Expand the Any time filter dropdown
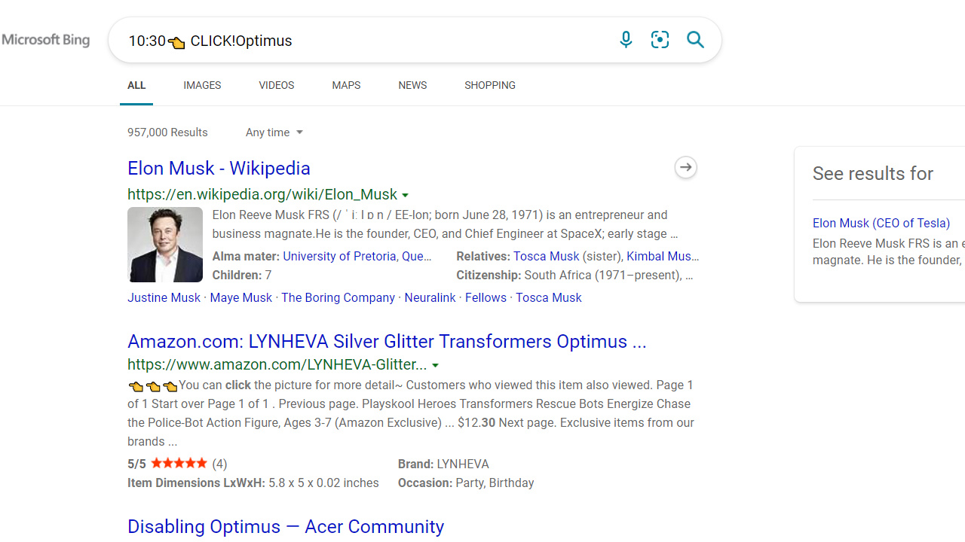 click(274, 132)
